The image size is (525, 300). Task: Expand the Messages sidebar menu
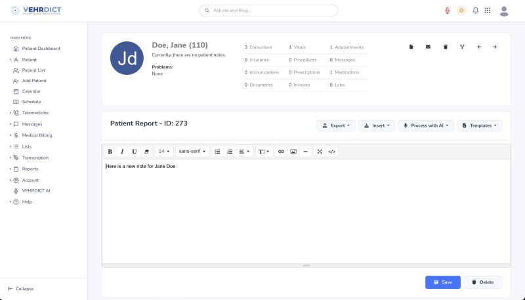(x=32, y=124)
